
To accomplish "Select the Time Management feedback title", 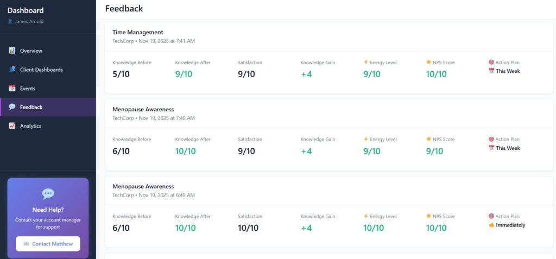I will coord(137,32).
